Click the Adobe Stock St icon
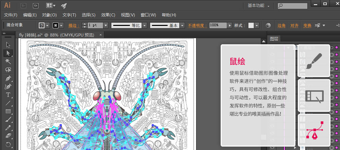The image size is (340, 150). click(x=36, y=6)
